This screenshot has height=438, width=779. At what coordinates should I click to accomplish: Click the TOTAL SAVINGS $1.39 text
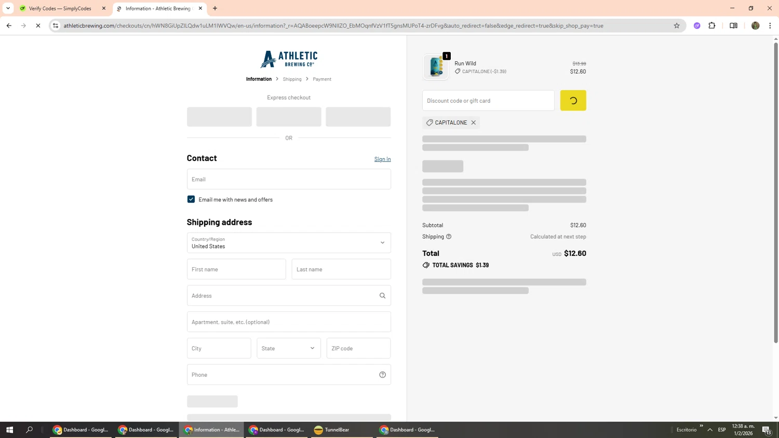[x=461, y=265]
